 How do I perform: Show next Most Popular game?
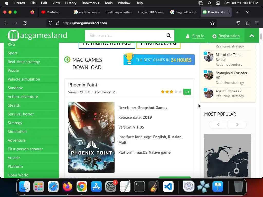point(237,125)
